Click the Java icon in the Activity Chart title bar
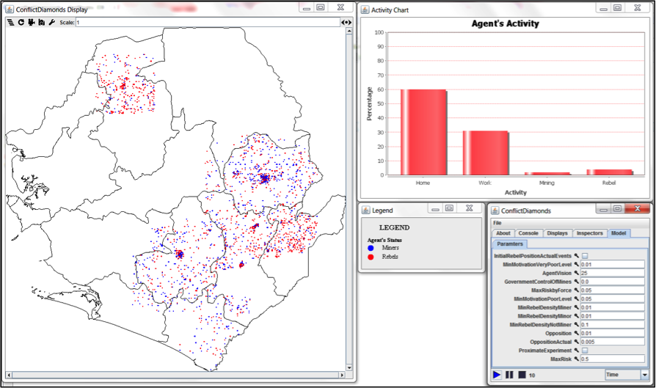The width and height of the screenshot is (656, 388). [365, 10]
